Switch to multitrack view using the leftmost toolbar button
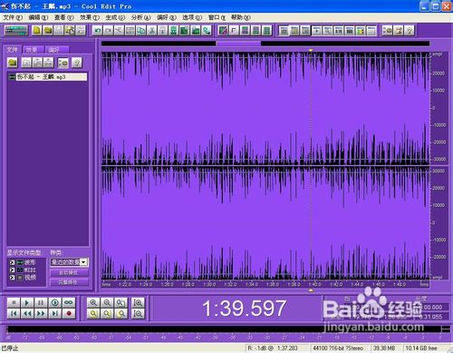The height and width of the screenshot is (353, 453). click(x=16, y=31)
